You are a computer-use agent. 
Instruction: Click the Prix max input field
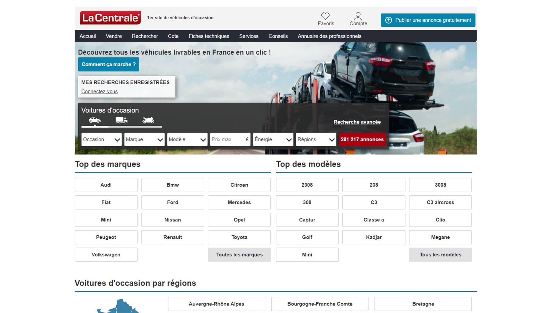(228, 139)
